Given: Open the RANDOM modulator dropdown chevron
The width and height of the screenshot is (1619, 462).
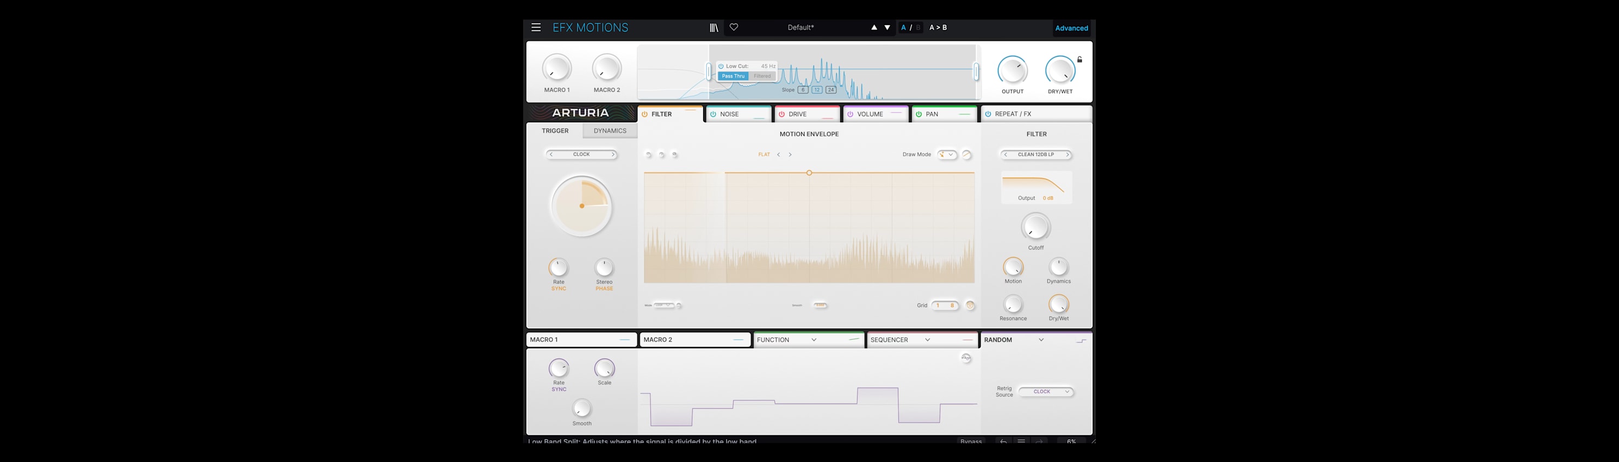Looking at the screenshot, I should (1041, 340).
